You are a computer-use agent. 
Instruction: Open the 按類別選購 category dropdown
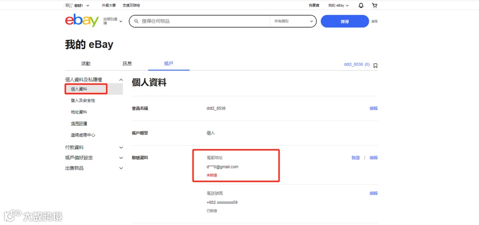[113, 21]
